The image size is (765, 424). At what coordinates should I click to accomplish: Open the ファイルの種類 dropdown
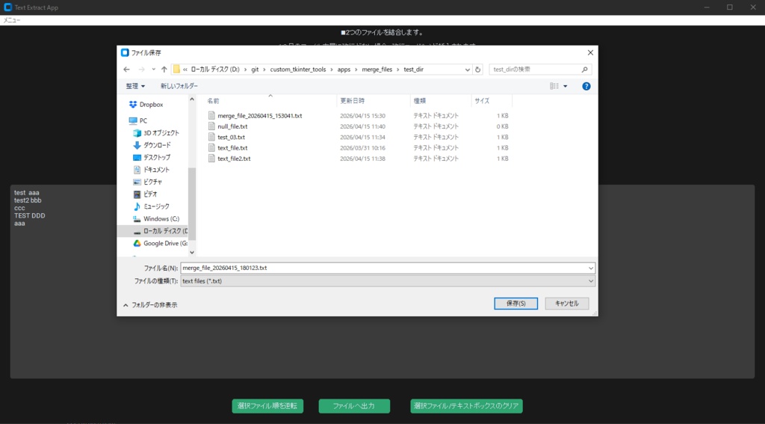(388, 281)
